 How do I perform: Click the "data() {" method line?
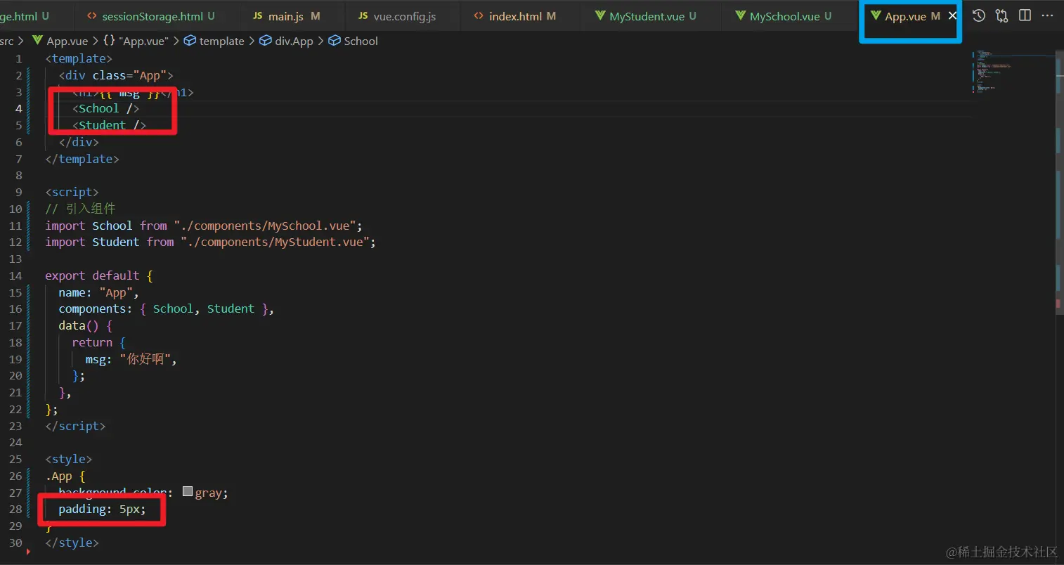tap(85, 325)
